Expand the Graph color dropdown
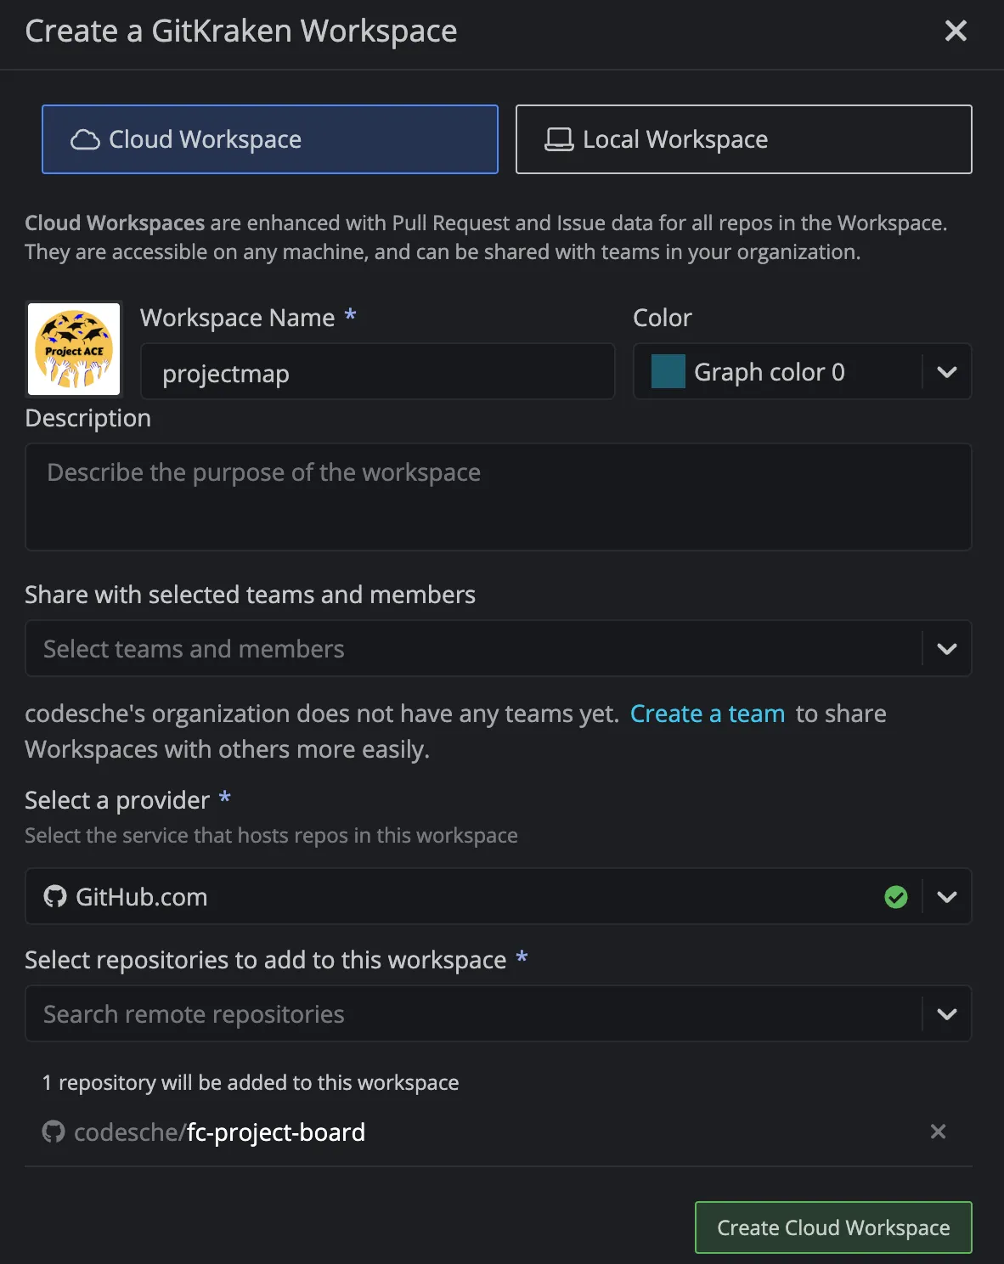1004x1264 pixels. click(x=946, y=372)
